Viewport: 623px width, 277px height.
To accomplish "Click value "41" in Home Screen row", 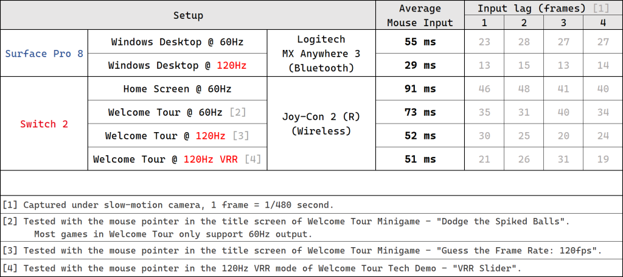I will click(x=563, y=89).
